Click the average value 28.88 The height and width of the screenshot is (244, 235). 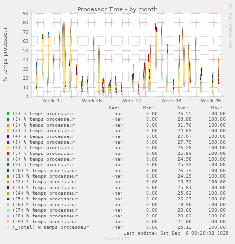point(184,119)
